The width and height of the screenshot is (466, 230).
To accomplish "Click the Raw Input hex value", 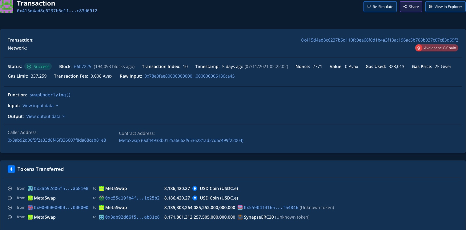I will (x=190, y=76).
